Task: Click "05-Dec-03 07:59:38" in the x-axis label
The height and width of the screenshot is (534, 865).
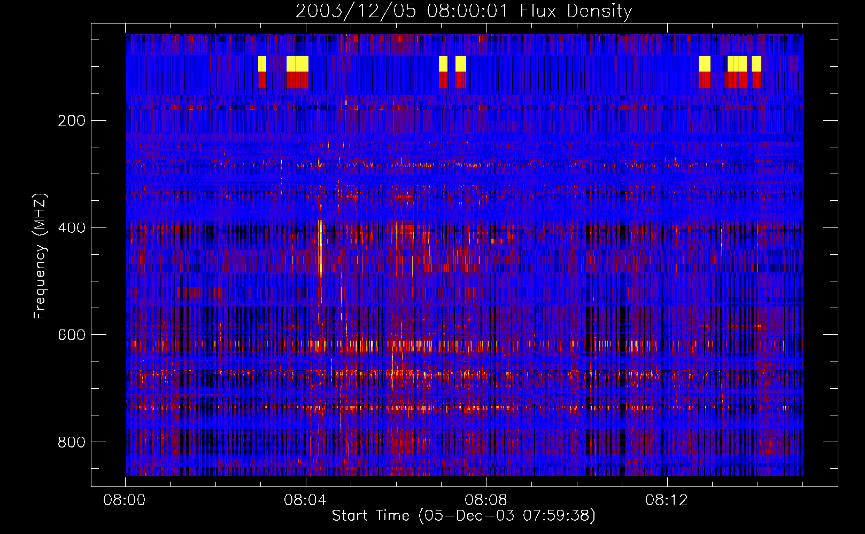Action: click(x=507, y=515)
